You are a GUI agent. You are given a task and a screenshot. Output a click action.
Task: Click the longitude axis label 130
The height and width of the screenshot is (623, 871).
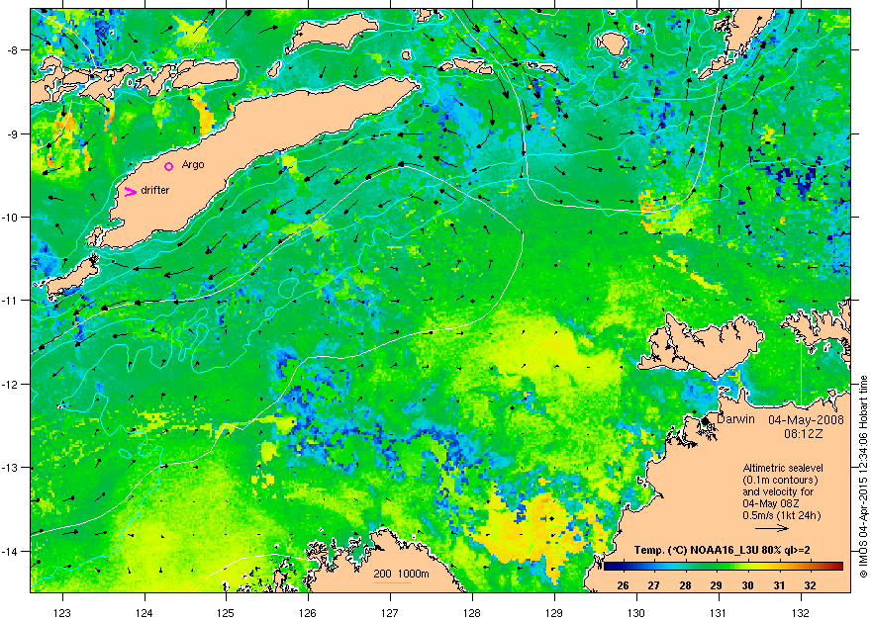(636, 613)
